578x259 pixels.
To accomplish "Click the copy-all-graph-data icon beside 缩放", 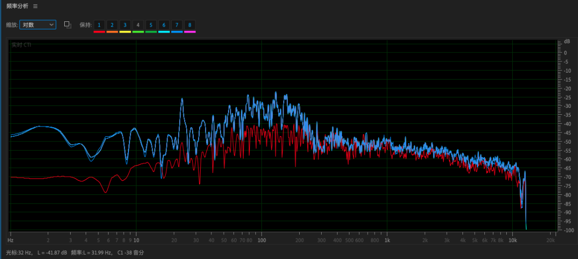I will pos(67,25).
